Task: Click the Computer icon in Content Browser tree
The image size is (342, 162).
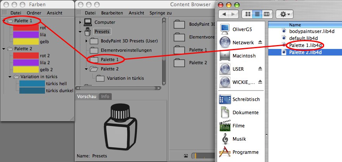Action: pyautogui.click(x=88, y=22)
